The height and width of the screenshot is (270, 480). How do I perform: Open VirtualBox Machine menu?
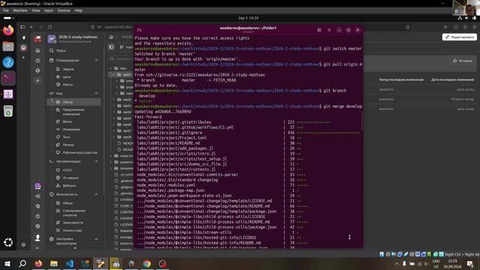20,10
